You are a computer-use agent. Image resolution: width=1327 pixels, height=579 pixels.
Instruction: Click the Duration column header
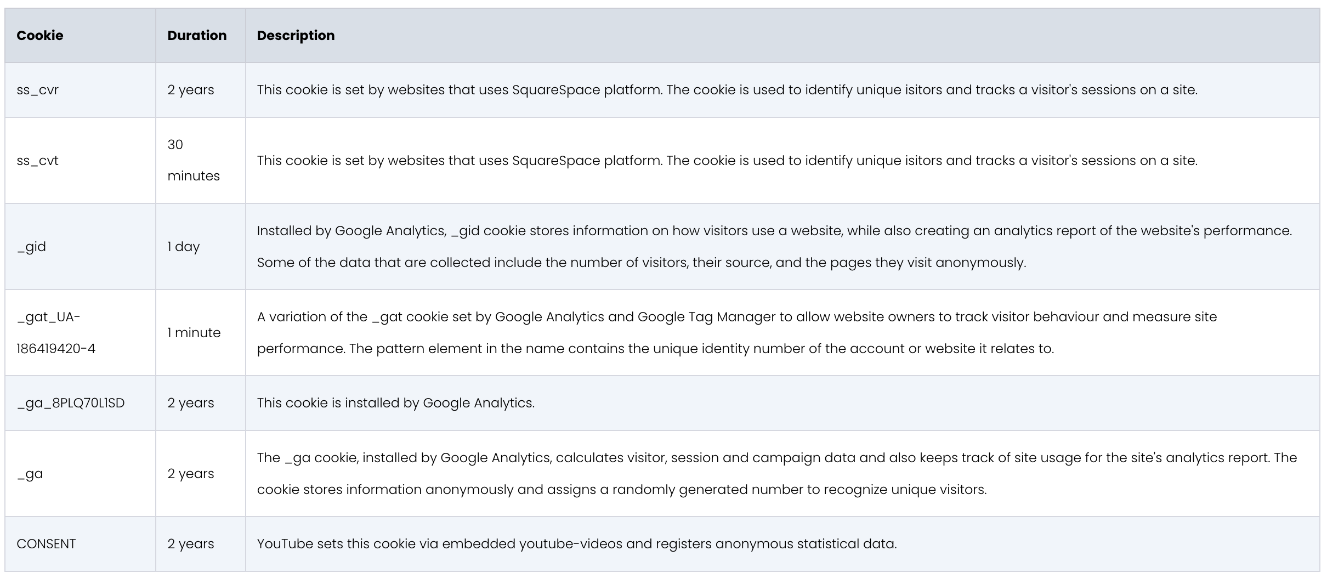[x=197, y=36]
